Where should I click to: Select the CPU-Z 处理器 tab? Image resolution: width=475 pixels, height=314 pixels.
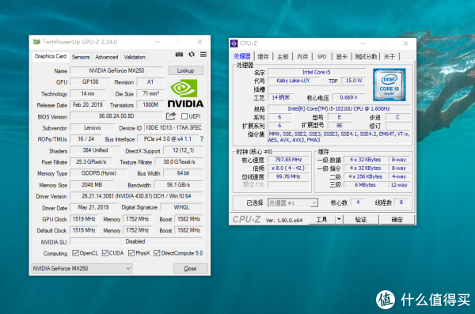tap(242, 56)
